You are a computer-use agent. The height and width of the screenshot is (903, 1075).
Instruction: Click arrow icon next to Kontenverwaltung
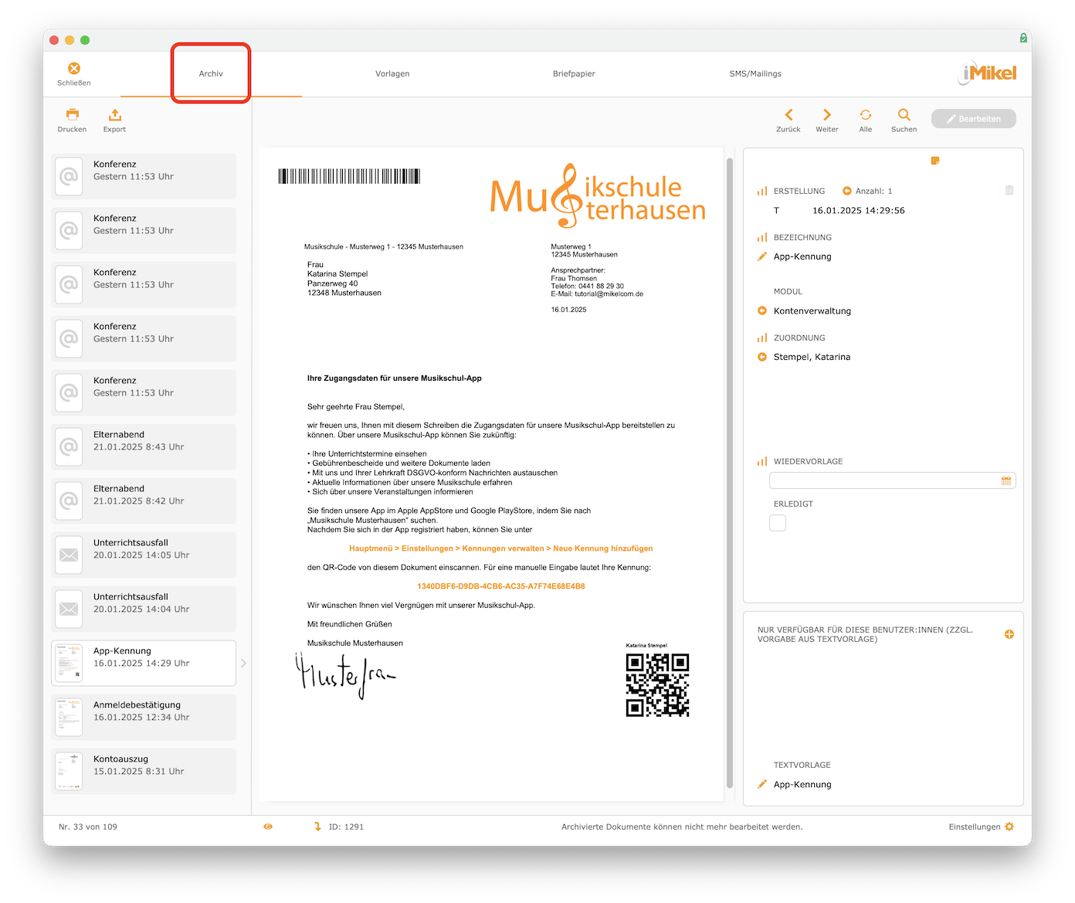762,311
